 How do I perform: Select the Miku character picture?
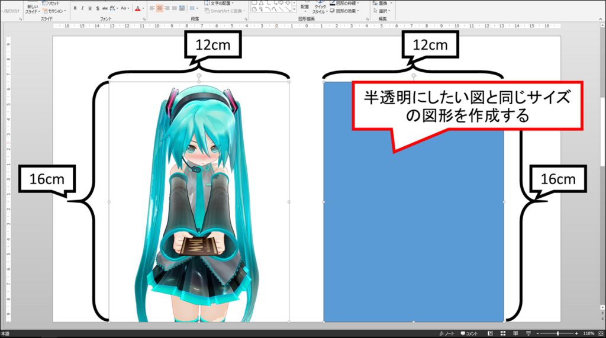coord(199,201)
